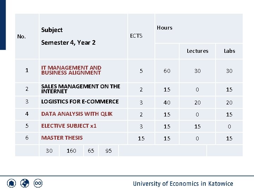This screenshot has height=190, width=254.
Task: Click the total hours value 160
Action: 71,151
